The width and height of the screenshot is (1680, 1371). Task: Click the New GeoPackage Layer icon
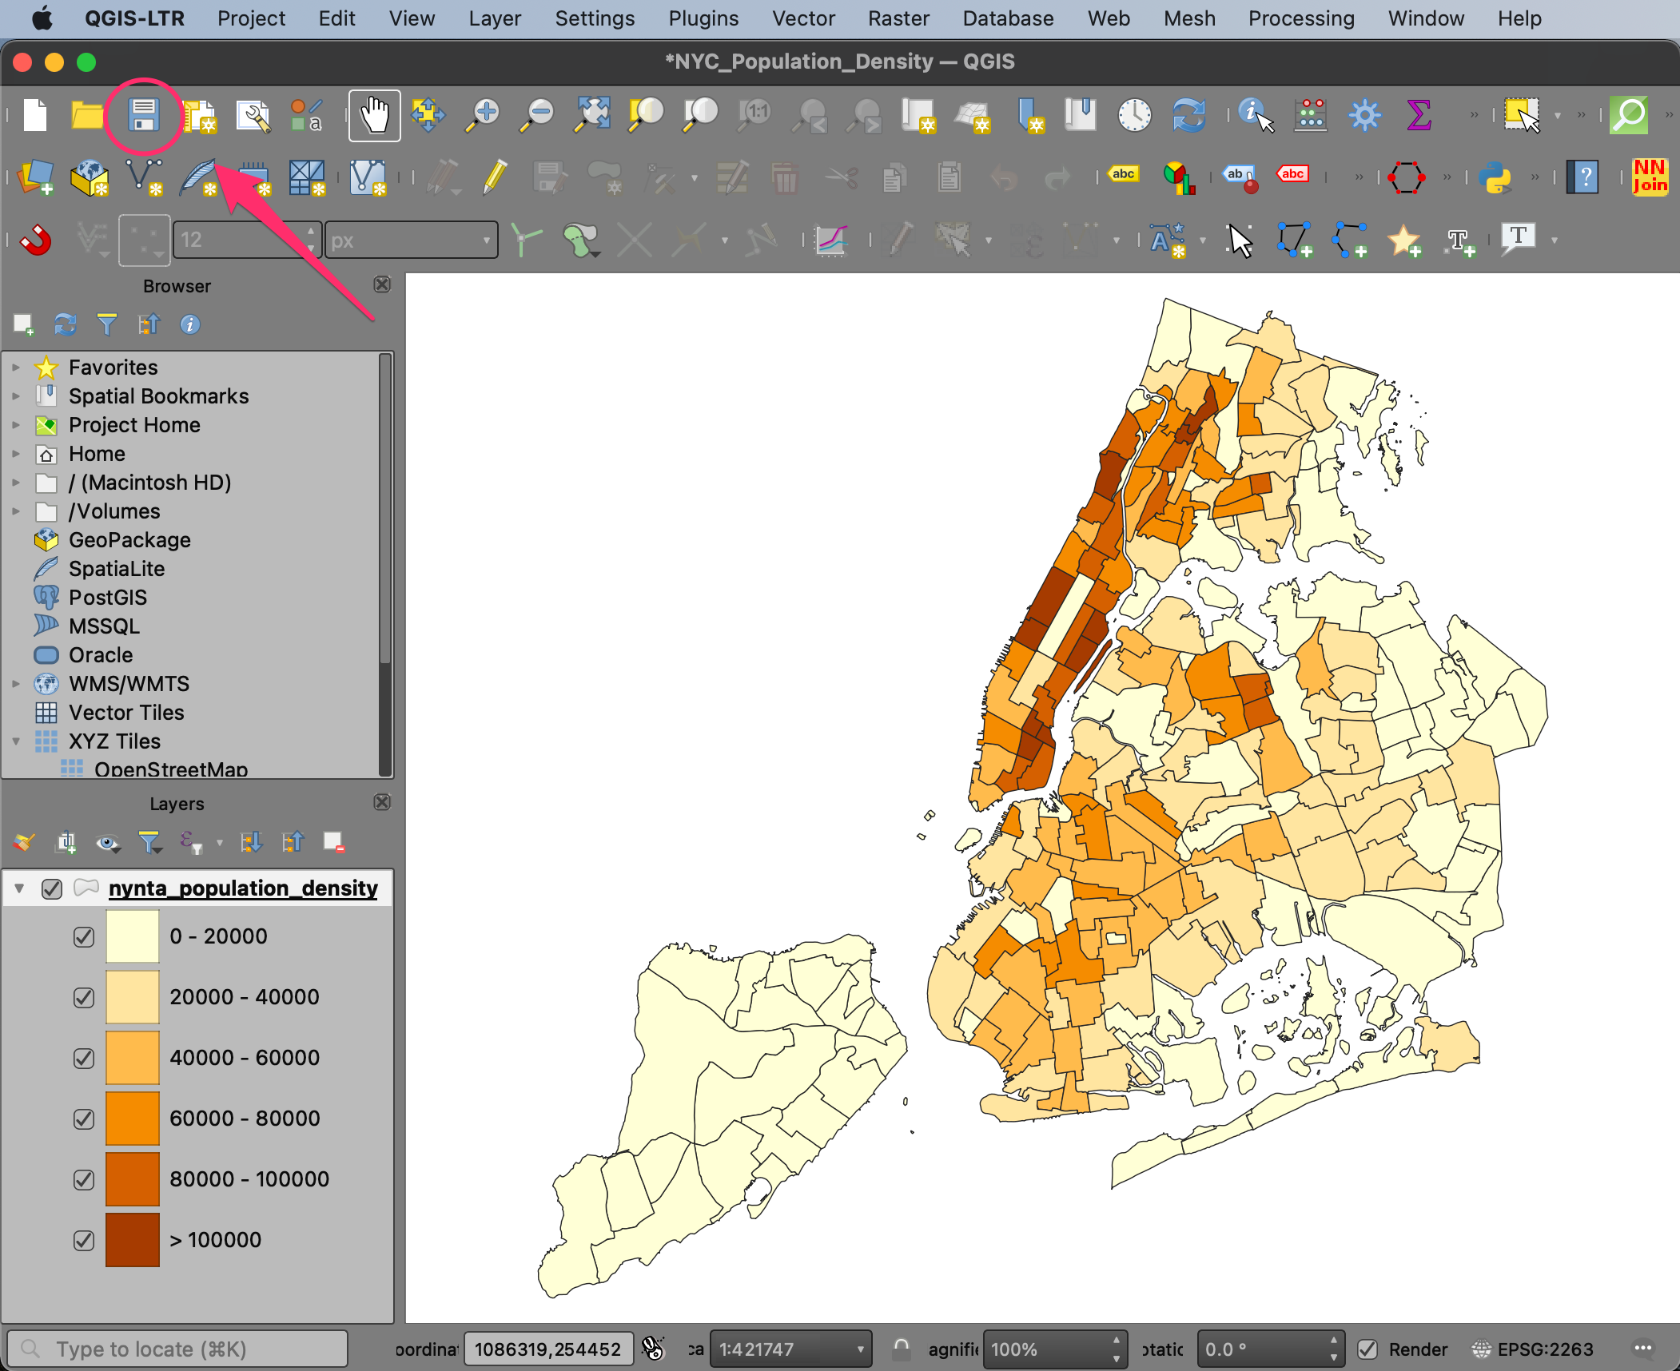pyautogui.click(x=89, y=177)
